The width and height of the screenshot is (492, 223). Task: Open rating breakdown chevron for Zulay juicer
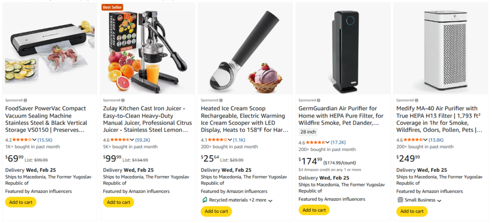click(132, 140)
